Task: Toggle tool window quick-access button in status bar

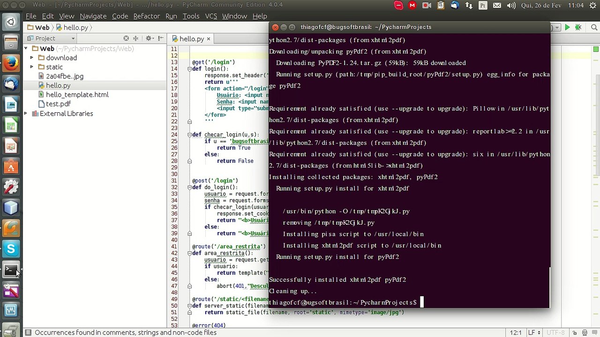Action: click(28, 332)
